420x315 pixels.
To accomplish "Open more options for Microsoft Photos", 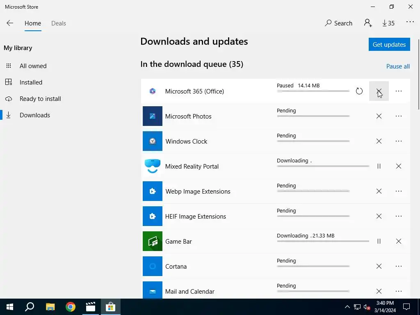I will 399,116.
